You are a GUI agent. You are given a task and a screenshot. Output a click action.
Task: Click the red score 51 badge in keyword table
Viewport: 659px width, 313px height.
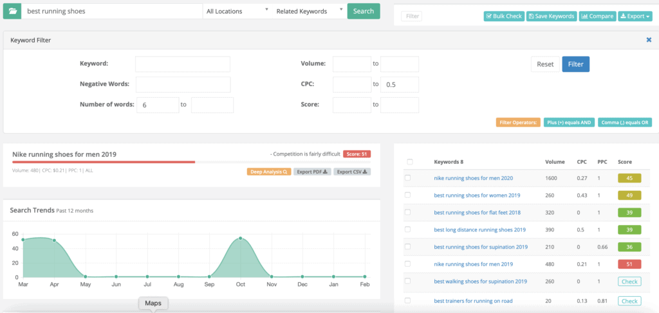pyautogui.click(x=629, y=264)
